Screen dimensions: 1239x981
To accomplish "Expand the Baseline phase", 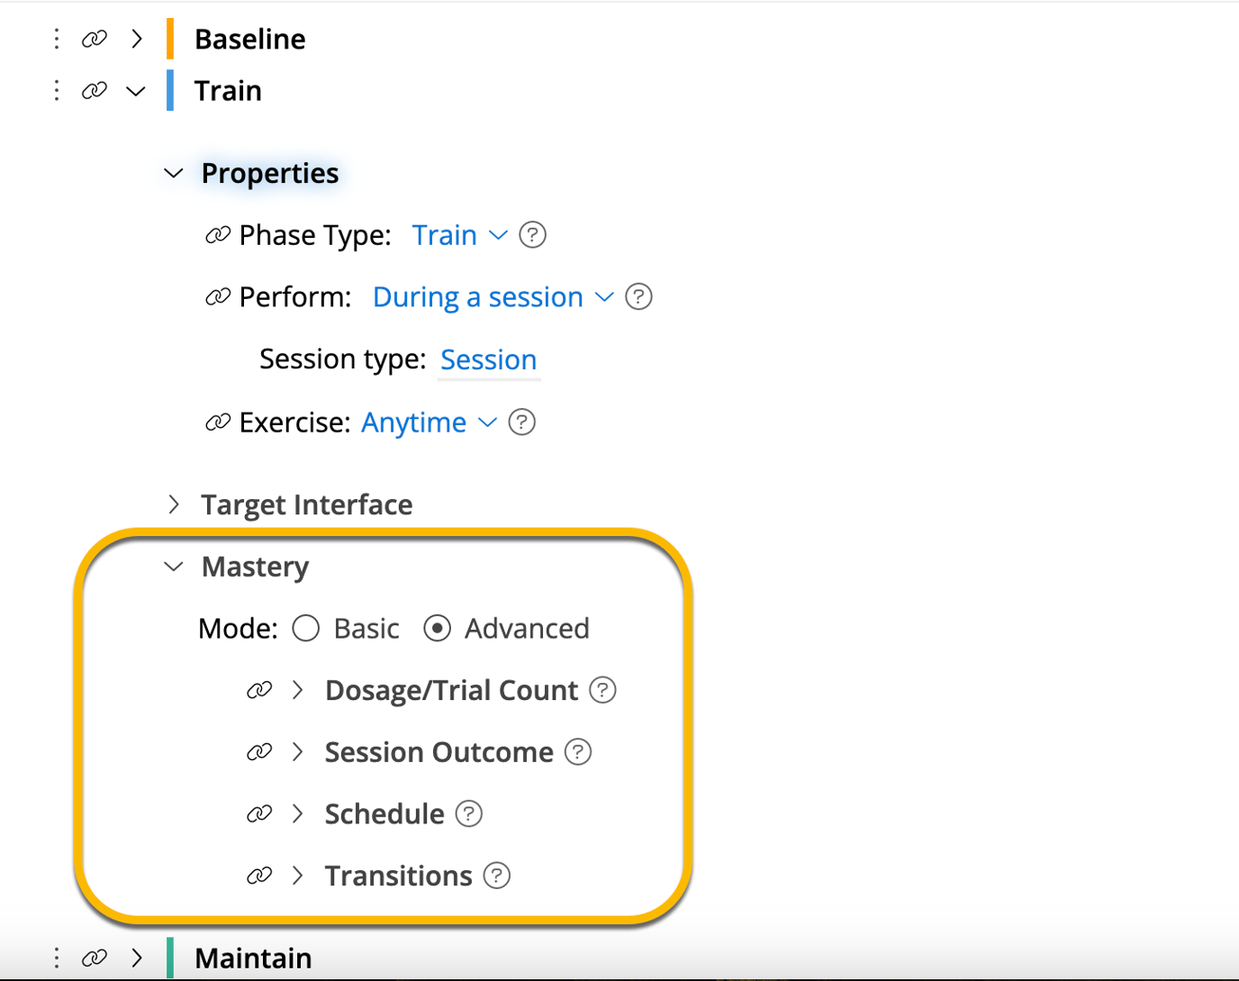I will point(136,39).
